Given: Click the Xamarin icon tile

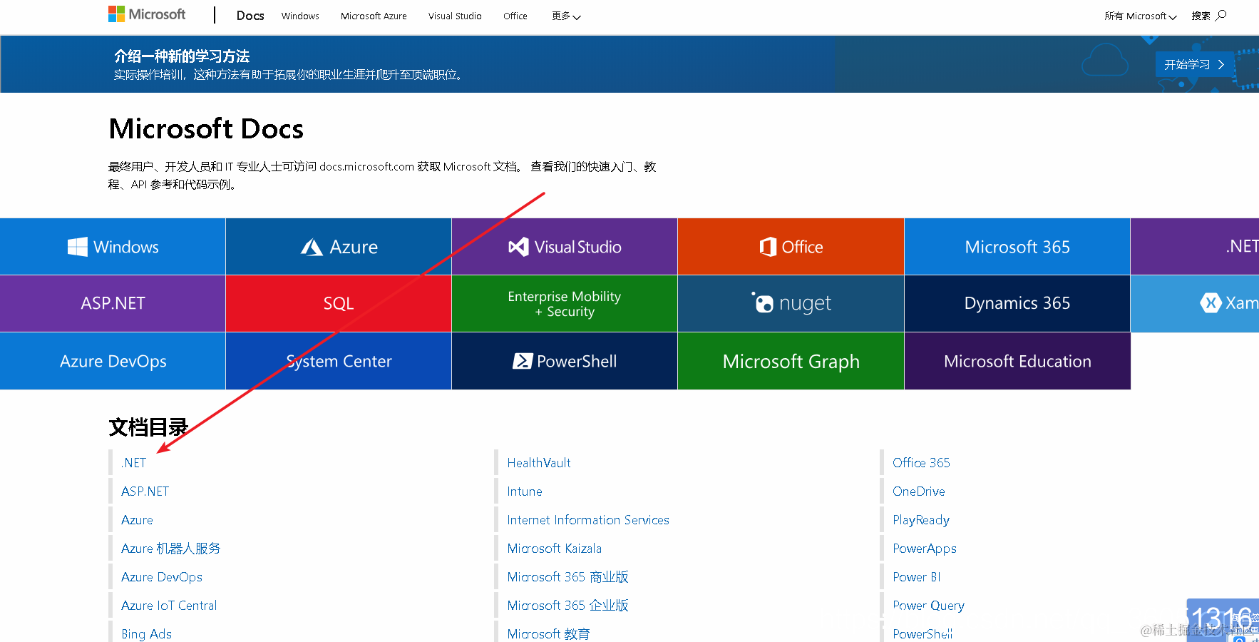Looking at the screenshot, I should (x=1211, y=302).
